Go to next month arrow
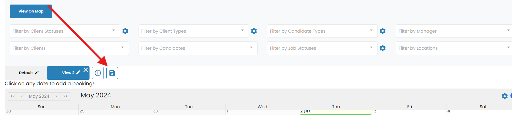512x115 pixels. [56, 96]
